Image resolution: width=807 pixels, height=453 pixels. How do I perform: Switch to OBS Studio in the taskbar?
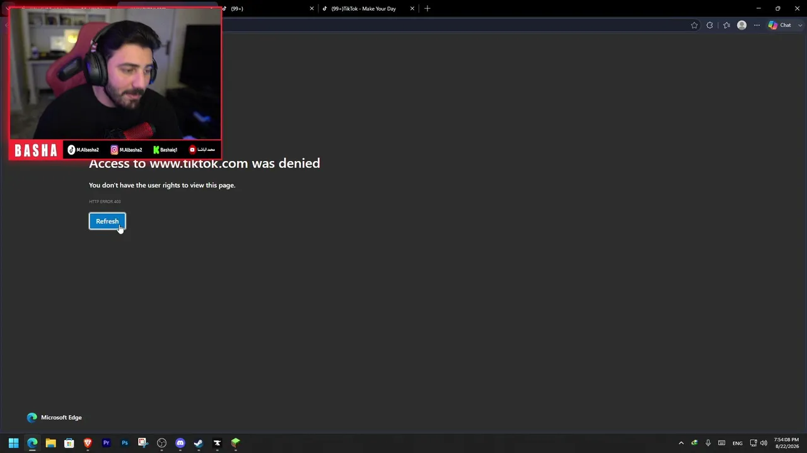pyautogui.click(x=161, y=443)
